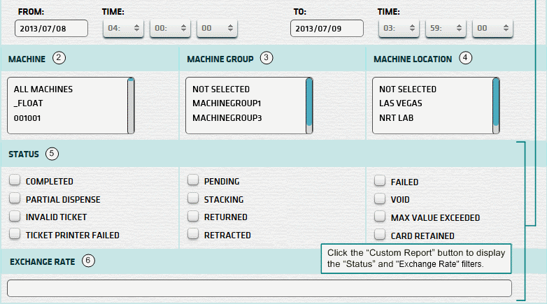Screen dimensions: 547x304
Task: Click the FROM date field 2013/07/08
Action: [x=51, y=28]
